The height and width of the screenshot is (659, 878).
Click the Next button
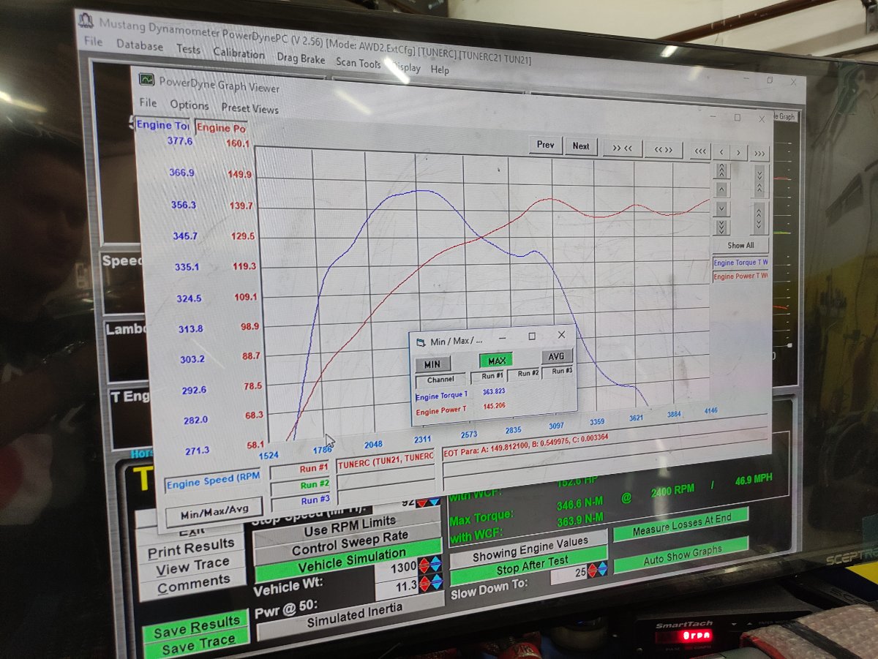click(581, 146)
